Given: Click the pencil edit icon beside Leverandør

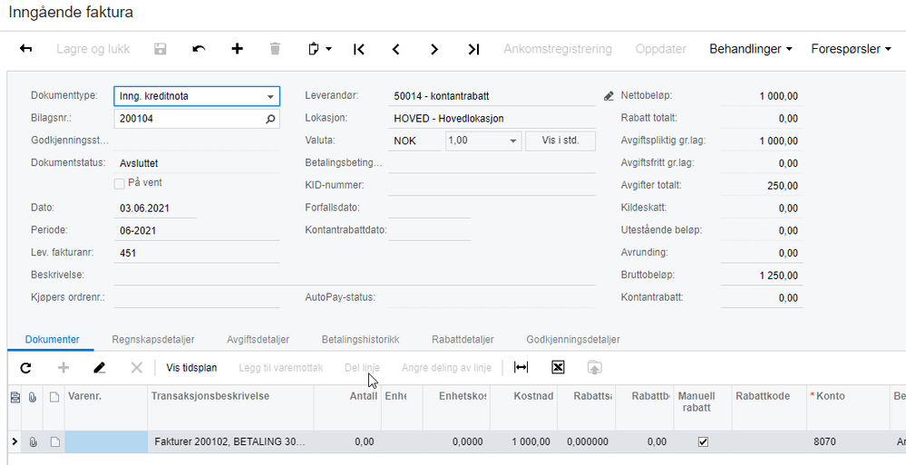Looking at the screenshot, I should coord(608,96).
